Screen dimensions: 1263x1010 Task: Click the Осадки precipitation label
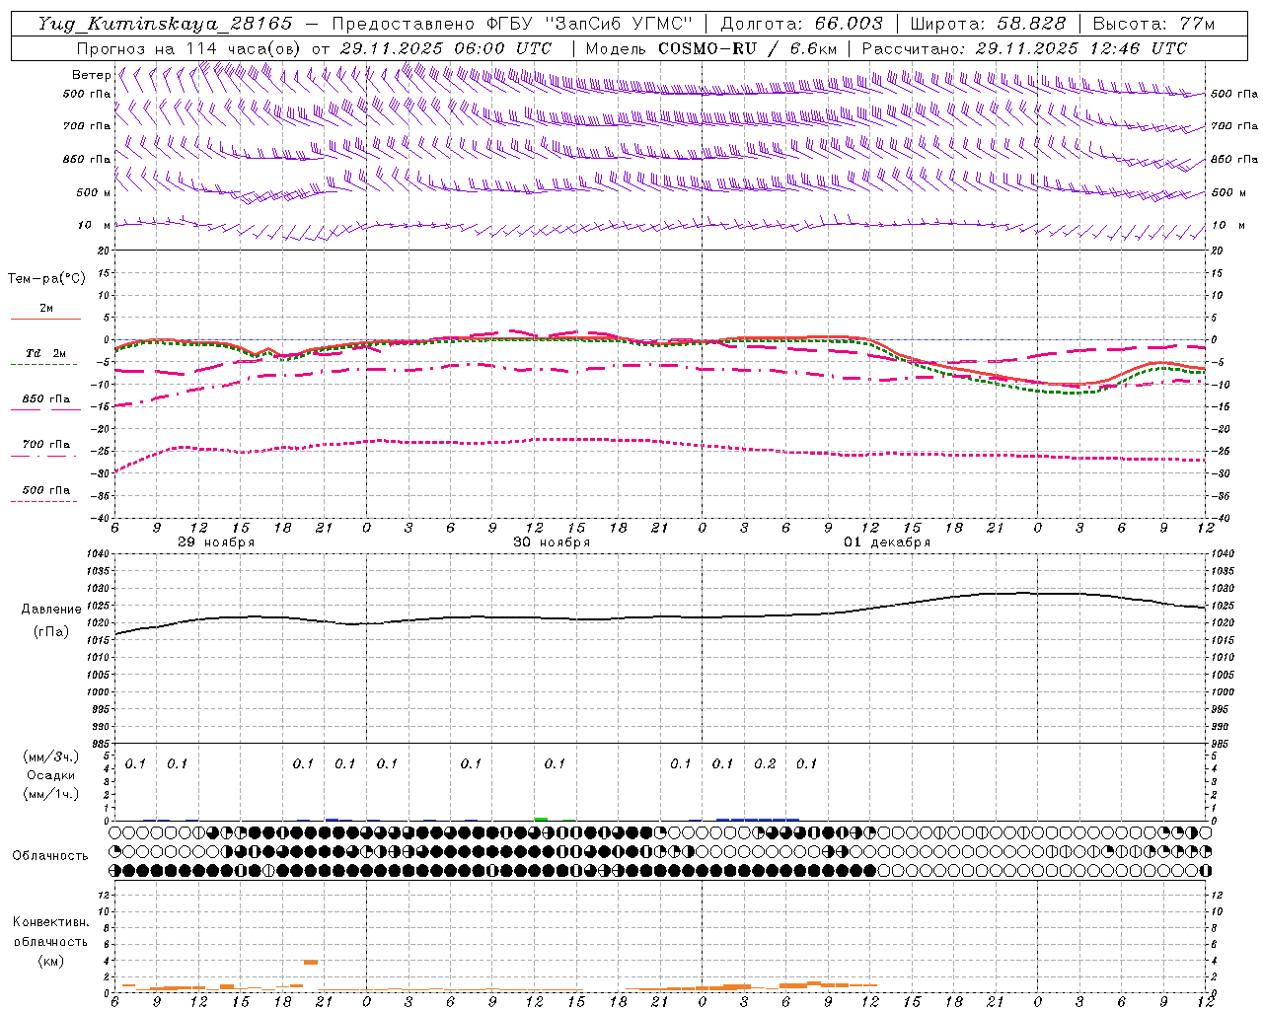pyautogui.click(x=50, y=775)
